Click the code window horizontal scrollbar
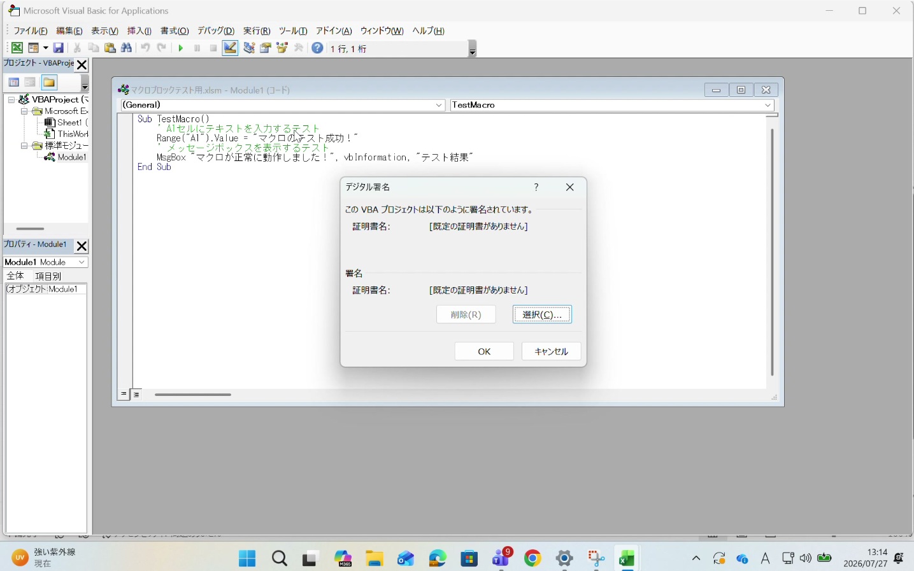This screenshot has width=914, height=571. pos(193,395)
